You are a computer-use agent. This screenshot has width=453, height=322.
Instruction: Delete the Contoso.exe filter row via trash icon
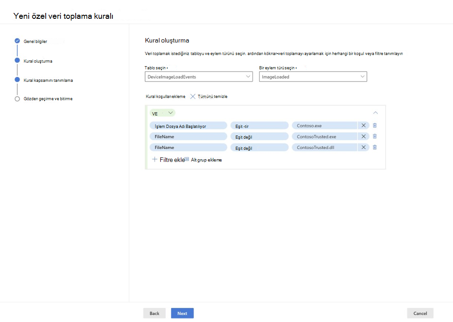pos(375,126)
